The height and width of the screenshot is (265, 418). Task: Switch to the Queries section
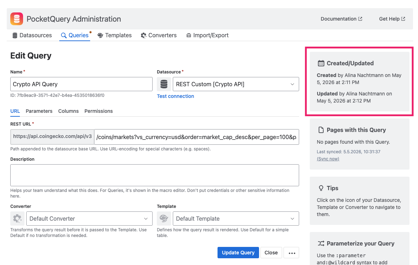click(x=75, y=35)
